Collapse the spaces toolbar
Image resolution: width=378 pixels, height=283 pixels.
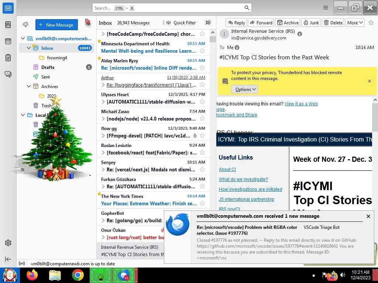pyautogui.click(x=8, y=259)
